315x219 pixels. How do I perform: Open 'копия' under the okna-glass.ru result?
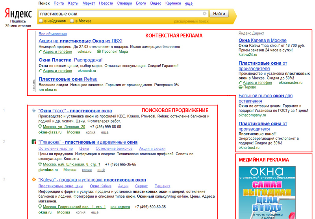pyautogui.click(x=91, y=132)
